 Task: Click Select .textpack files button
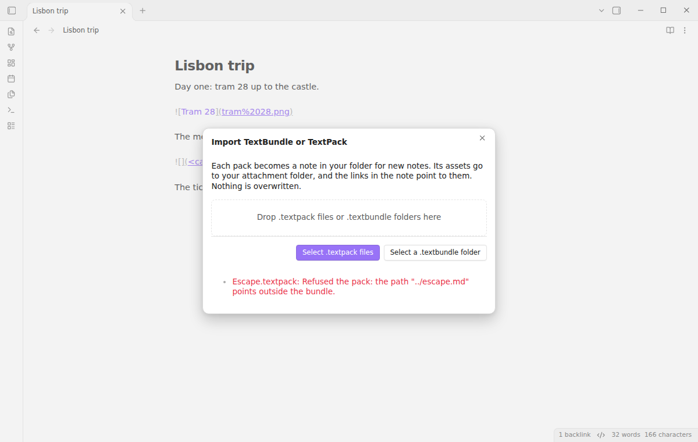coord(338,252)
